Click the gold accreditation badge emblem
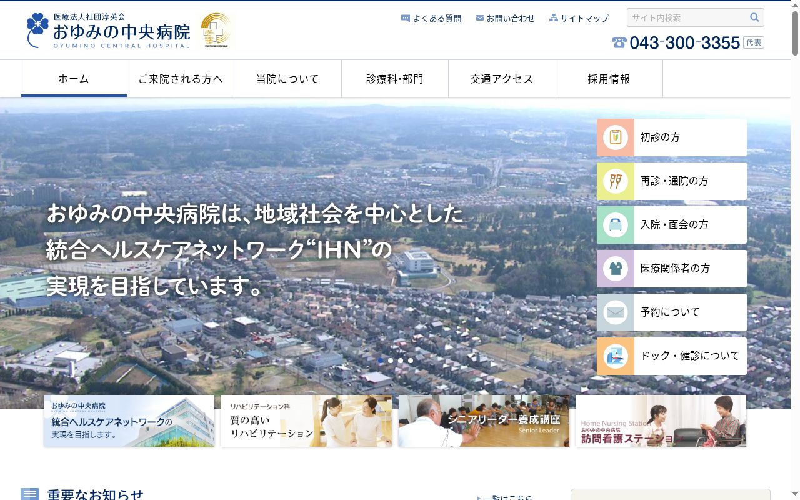 point(216,31)
